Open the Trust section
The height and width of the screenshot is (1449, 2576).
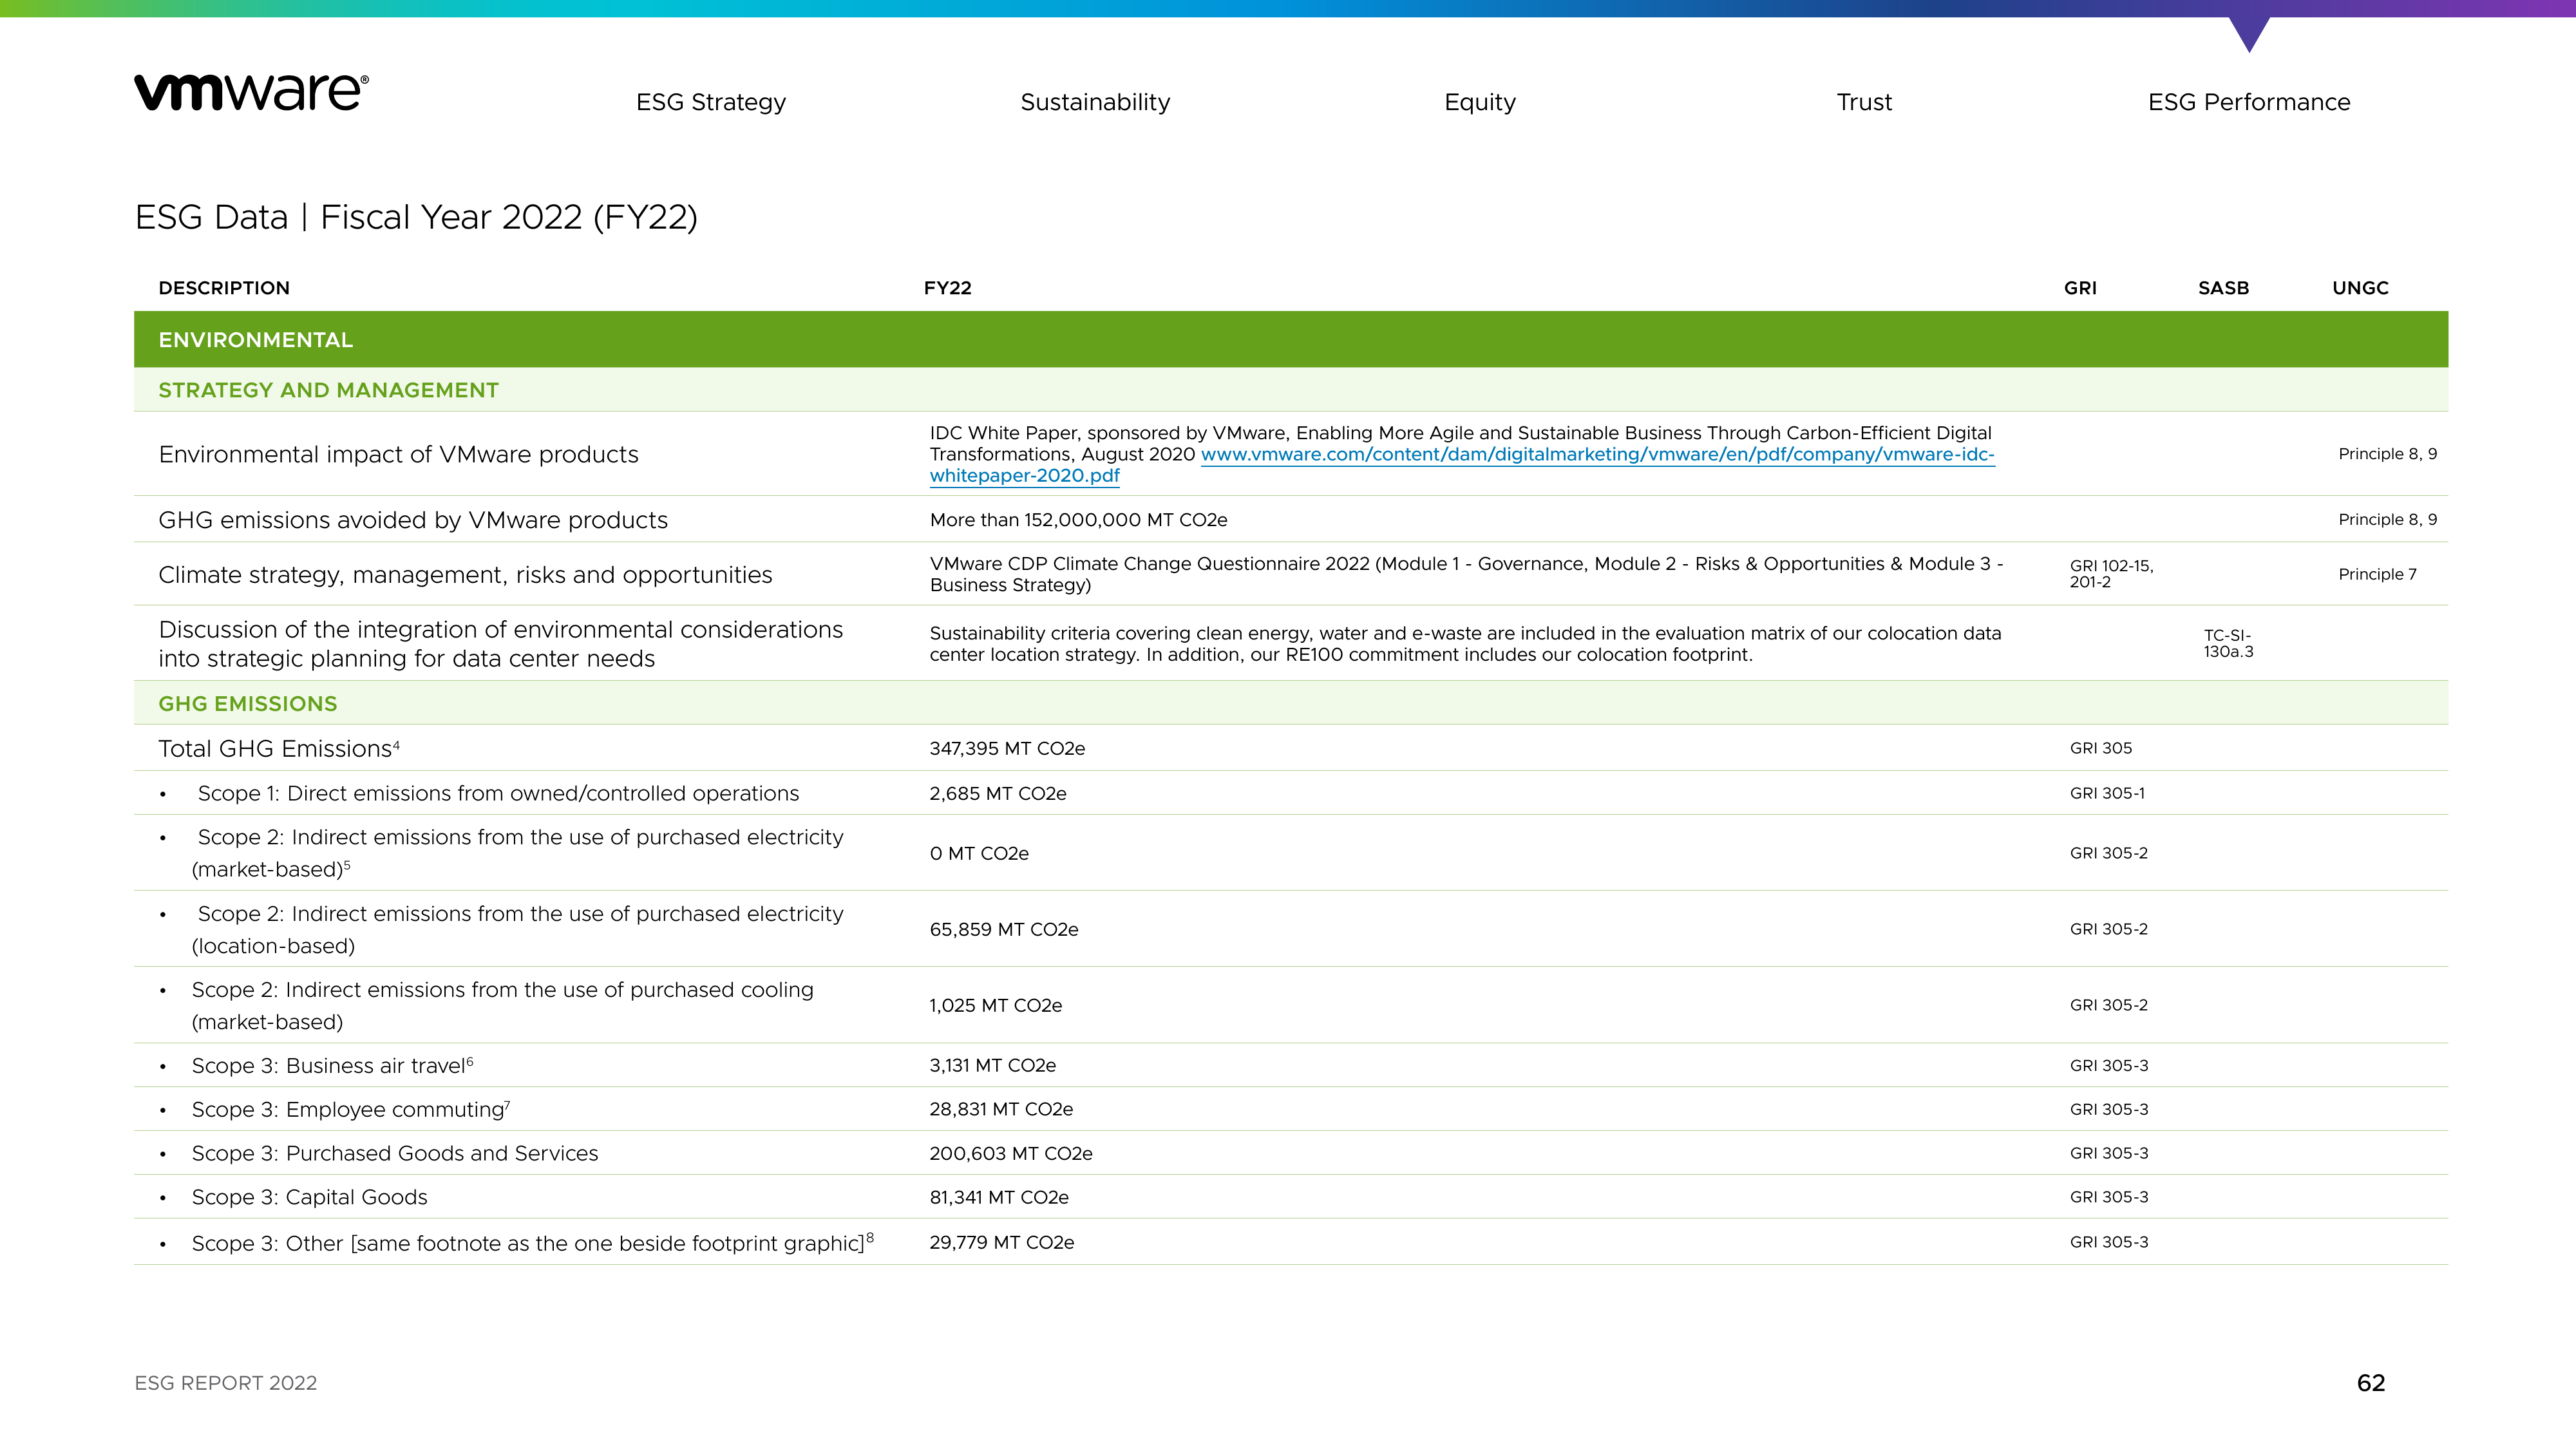click(1864, 102)
